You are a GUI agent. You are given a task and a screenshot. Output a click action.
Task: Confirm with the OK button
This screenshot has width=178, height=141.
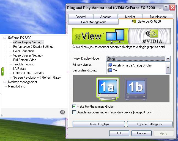pos(119,133)
